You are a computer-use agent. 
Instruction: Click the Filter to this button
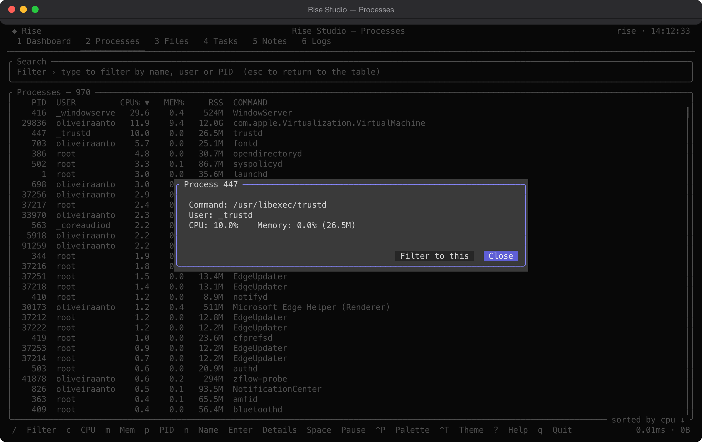click(434, 256)
